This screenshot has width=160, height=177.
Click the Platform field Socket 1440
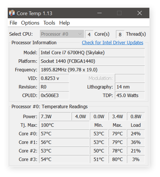pyautogui.click(x=92, y=61)
